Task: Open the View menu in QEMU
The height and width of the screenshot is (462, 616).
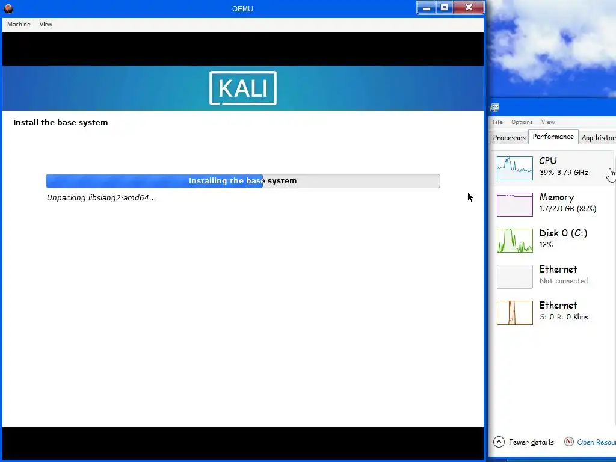Action: click(x=46, y=24)
